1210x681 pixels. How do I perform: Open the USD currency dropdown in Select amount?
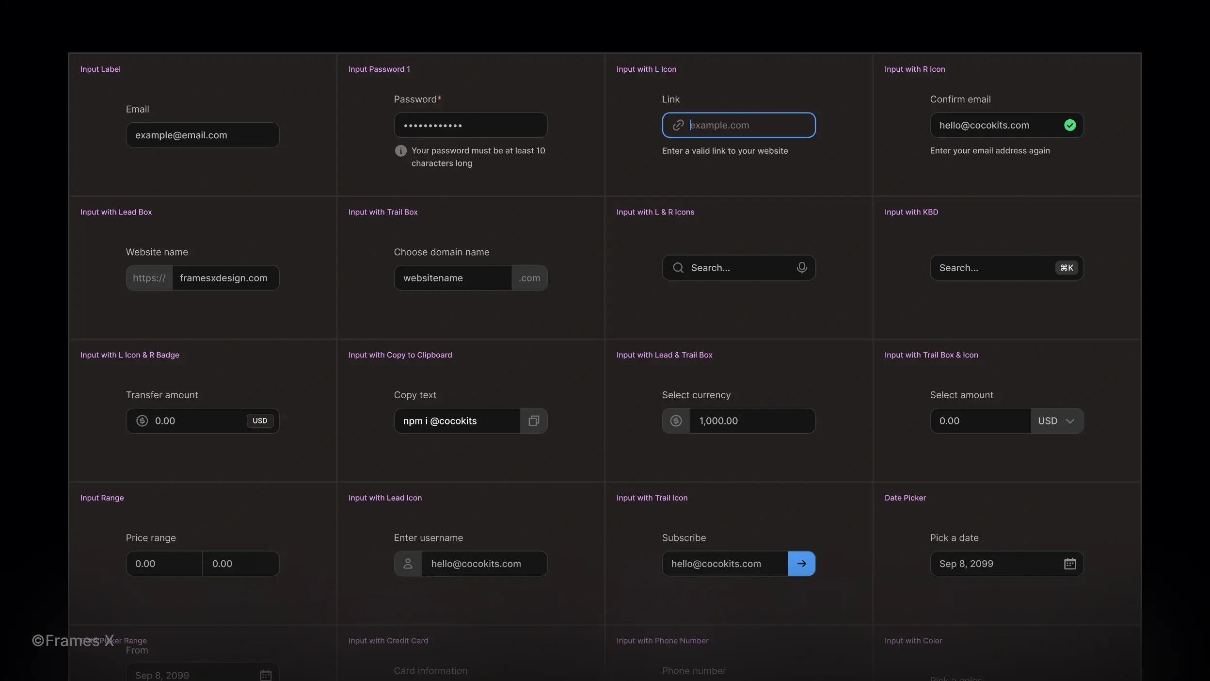tap(1057, 421)
